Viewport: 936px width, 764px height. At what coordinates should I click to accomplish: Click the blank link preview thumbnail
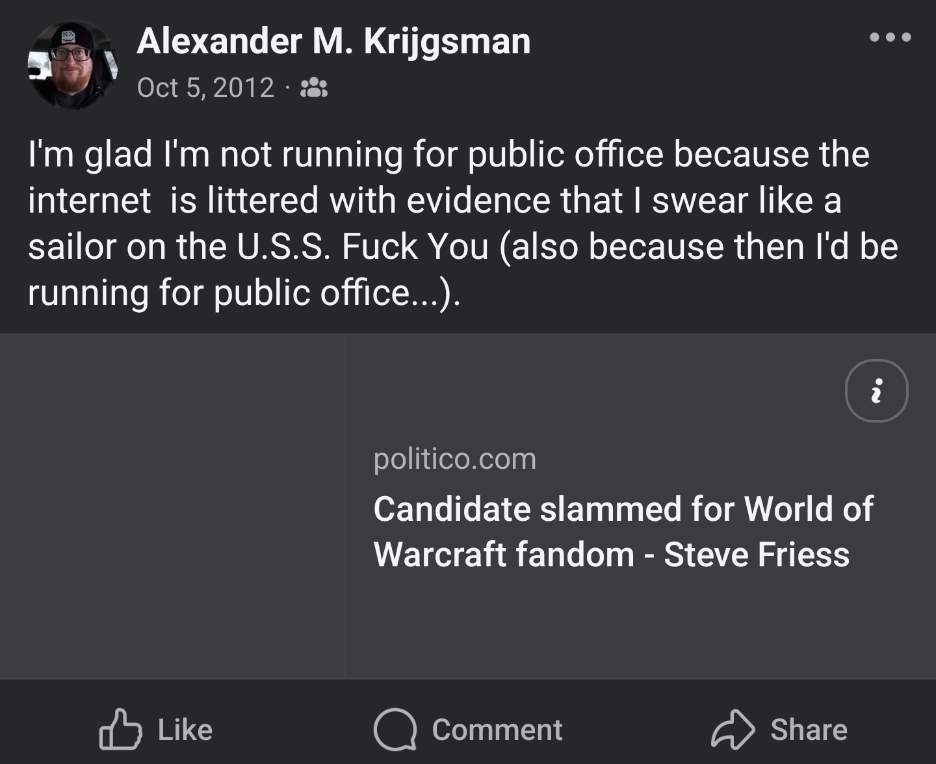pyautogui.click(x=172, y=507)
